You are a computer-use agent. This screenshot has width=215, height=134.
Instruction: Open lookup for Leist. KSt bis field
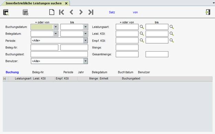pos(172,34)
